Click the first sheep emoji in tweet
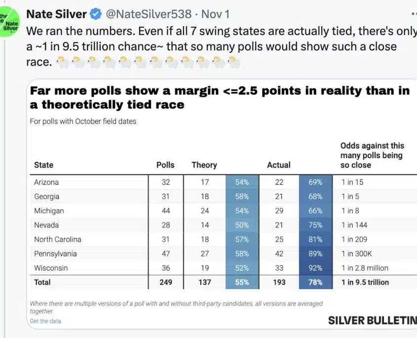This screenshot has width=417, height=338. (x=63, y=62)
